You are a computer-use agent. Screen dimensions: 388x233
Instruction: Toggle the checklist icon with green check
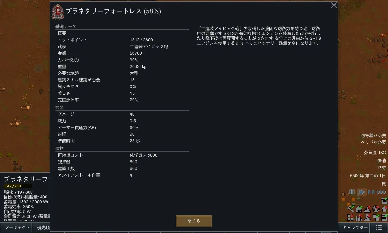[384, 217]
